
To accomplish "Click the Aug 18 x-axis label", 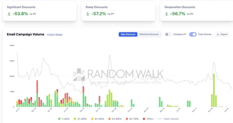I will tap(82, 110).
